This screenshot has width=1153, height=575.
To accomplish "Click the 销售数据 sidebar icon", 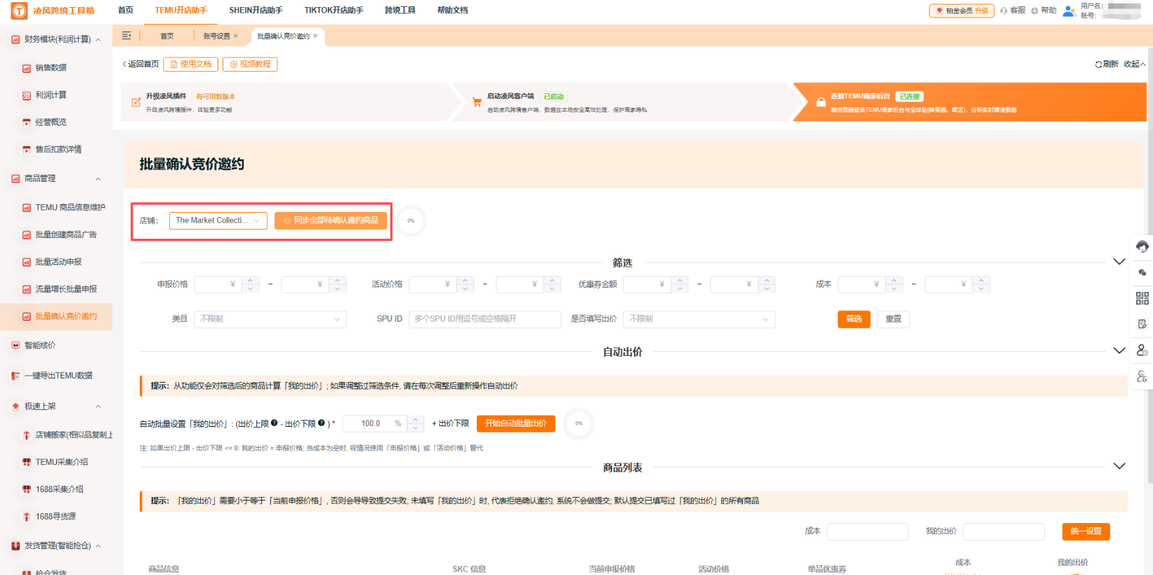I will [x=27, y=68].
